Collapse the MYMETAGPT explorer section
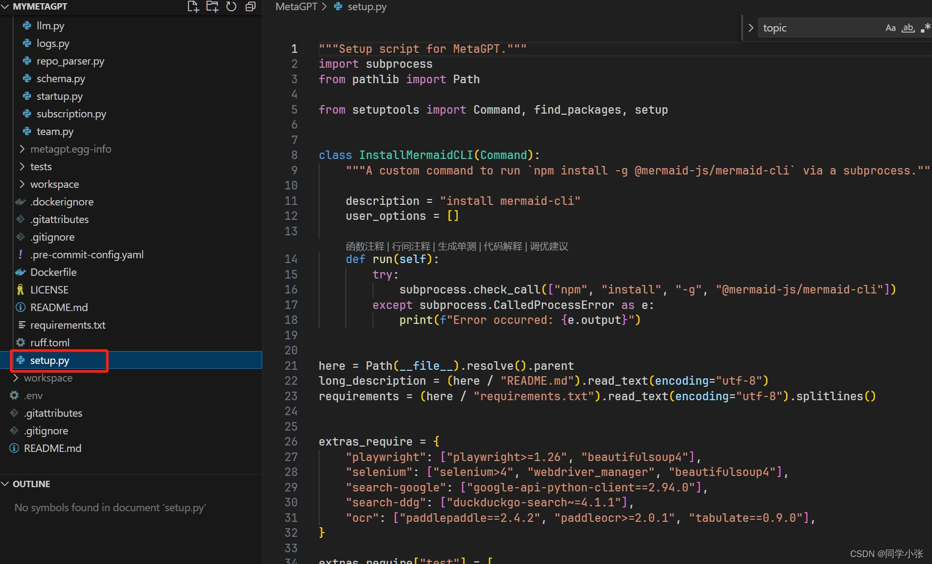Screen dimensions: 932x564 click(5, 6)
